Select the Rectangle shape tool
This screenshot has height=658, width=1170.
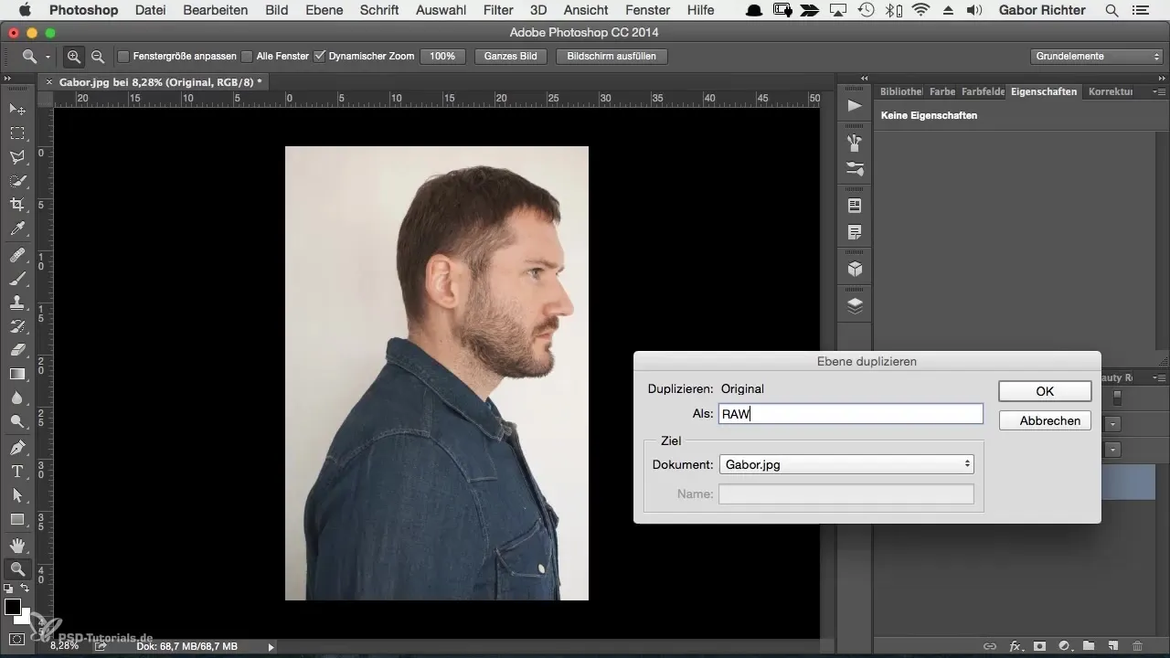tap(16, 519)
